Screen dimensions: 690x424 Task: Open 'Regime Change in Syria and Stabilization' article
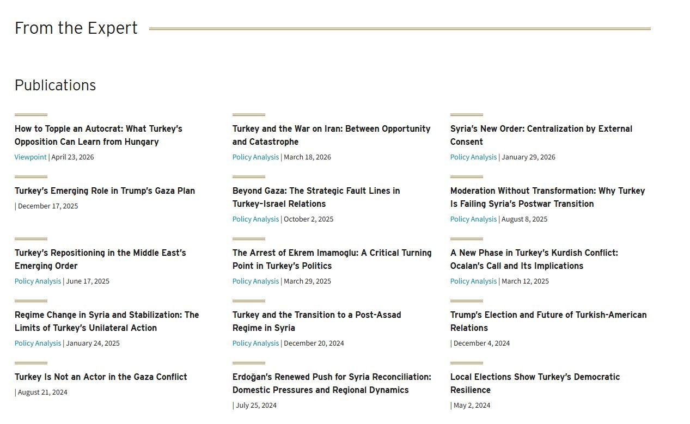click(107, 321)
